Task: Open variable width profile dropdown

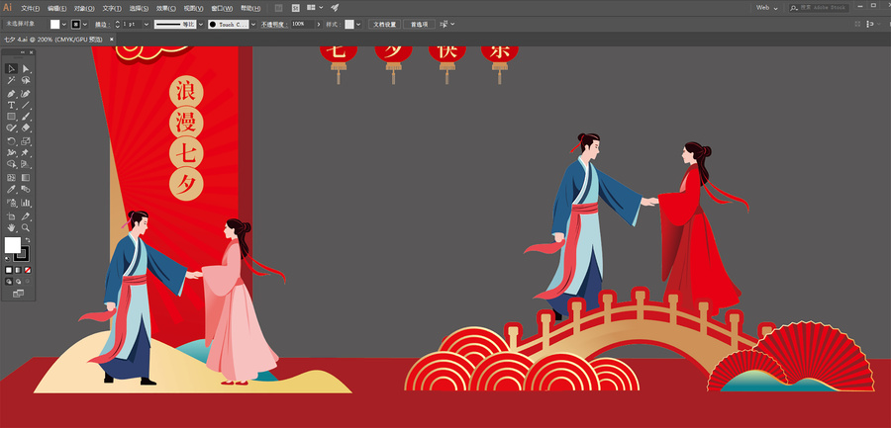Action: (x=201, y=25)
